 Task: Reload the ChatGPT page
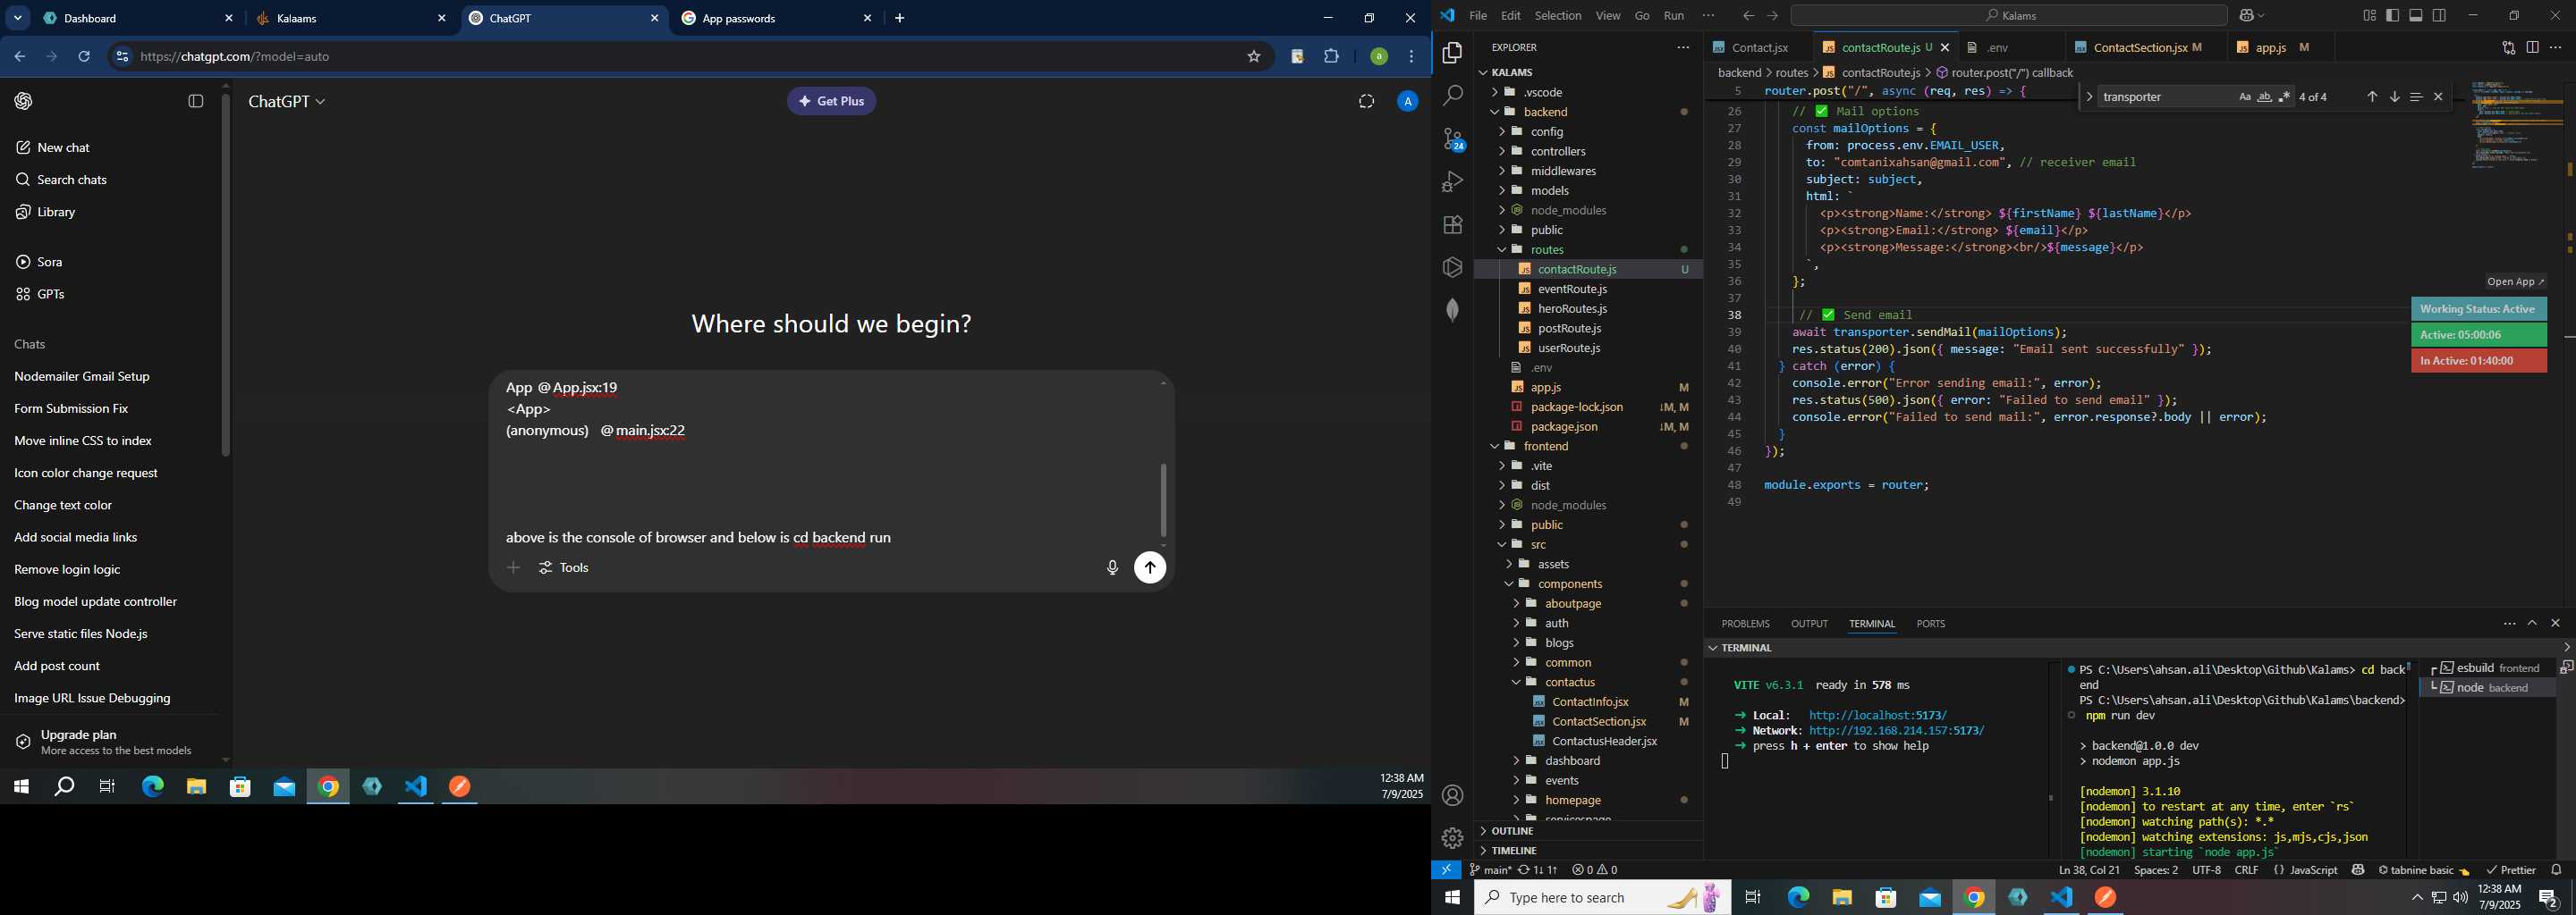pyautogui.click(x=84, y=57)
